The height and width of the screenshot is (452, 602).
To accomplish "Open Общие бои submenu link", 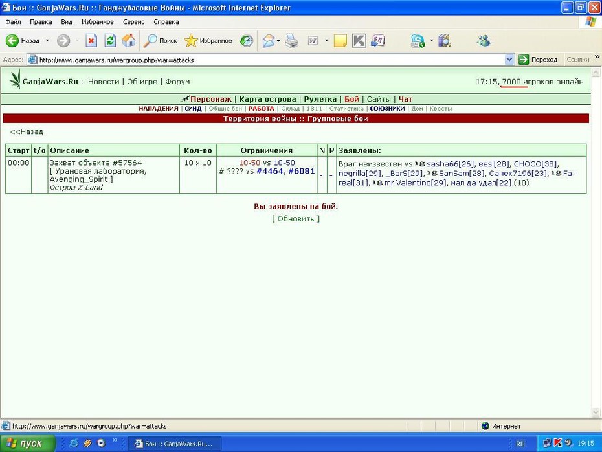I will (225, 109).
